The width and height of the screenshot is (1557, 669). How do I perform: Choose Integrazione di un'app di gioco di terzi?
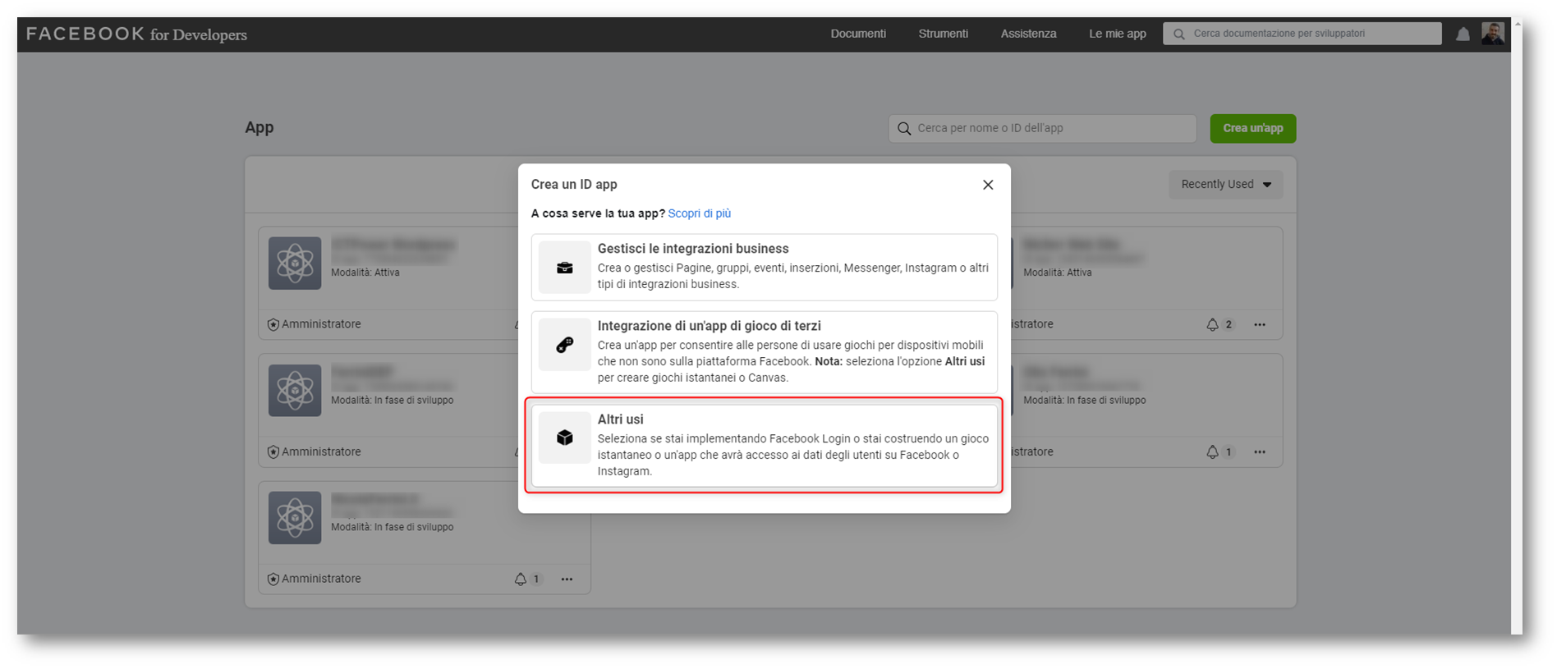point(764,352)
